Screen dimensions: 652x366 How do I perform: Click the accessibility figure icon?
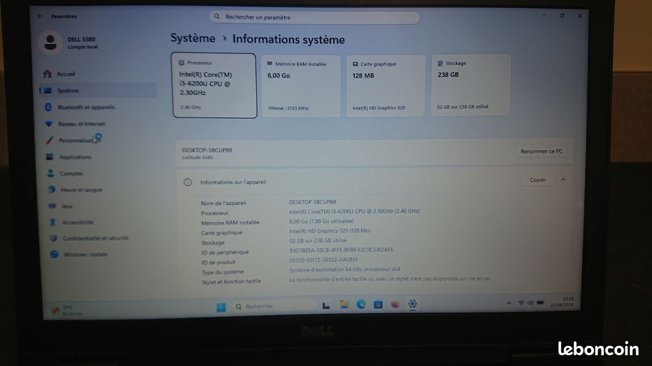coord(52,222)
